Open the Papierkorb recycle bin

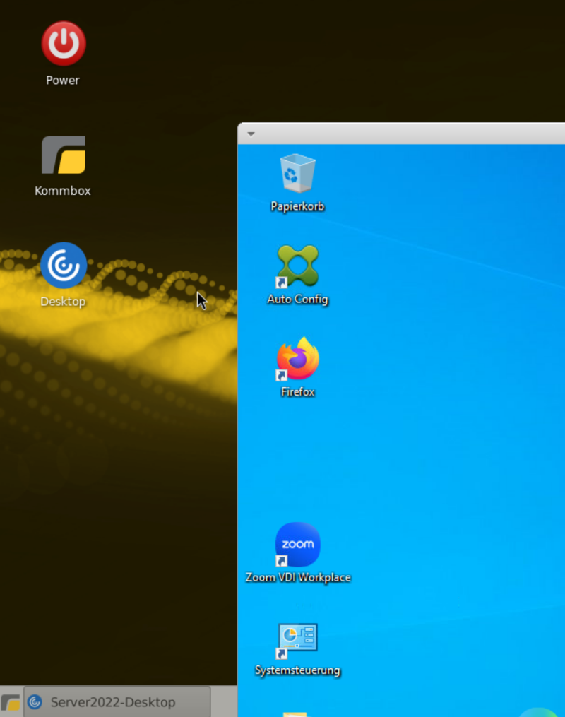(x=297, y=173)
